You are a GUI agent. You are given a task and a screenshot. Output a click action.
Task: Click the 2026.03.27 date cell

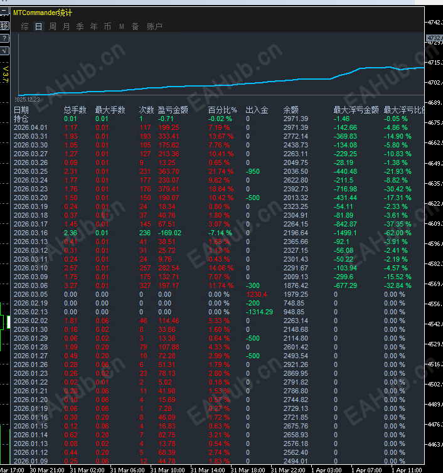click(x=31, y=154)
